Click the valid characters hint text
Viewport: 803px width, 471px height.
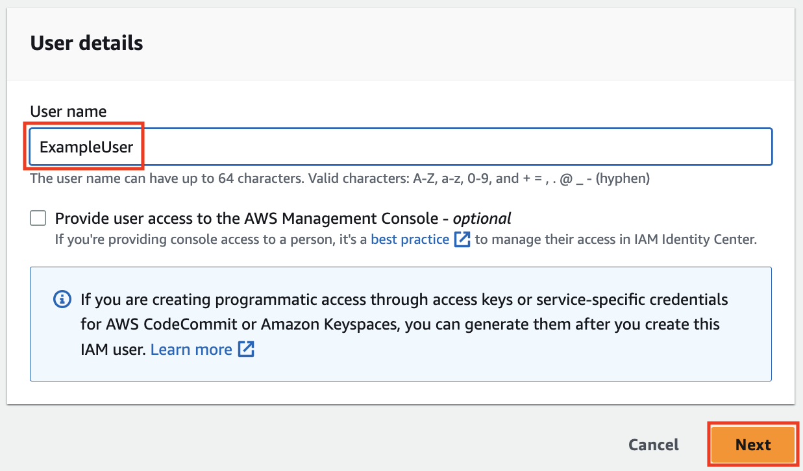coord(340,178)
